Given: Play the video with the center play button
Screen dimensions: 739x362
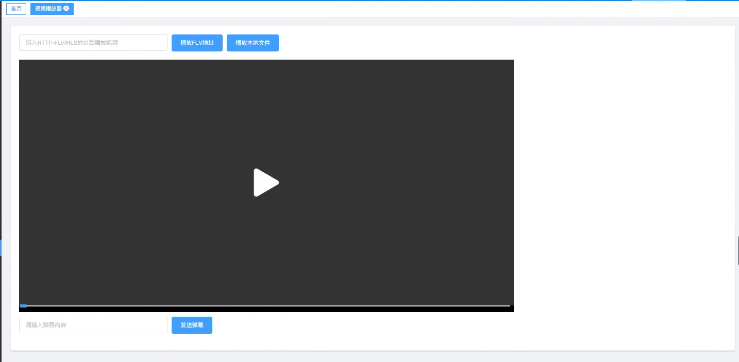Looking at the screenshot, I should click(x=266, y=182).
